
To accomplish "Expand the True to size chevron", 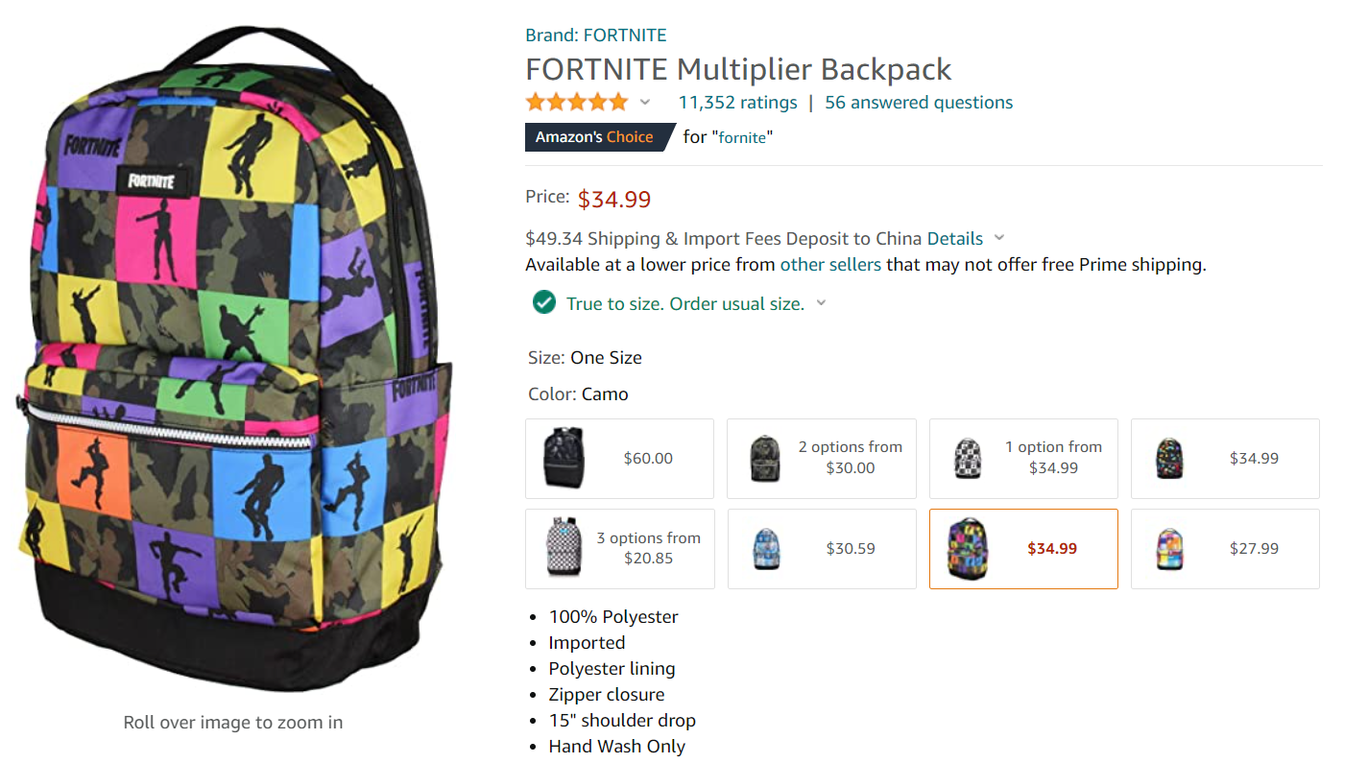I will click(821, 303).
